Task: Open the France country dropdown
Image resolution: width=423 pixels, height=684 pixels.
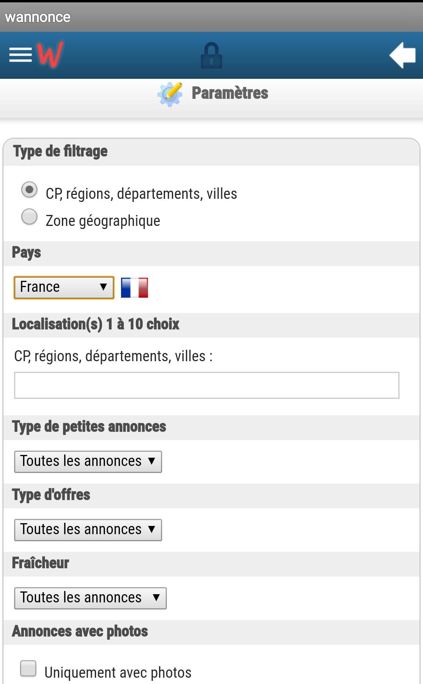Action: [64, 287]
